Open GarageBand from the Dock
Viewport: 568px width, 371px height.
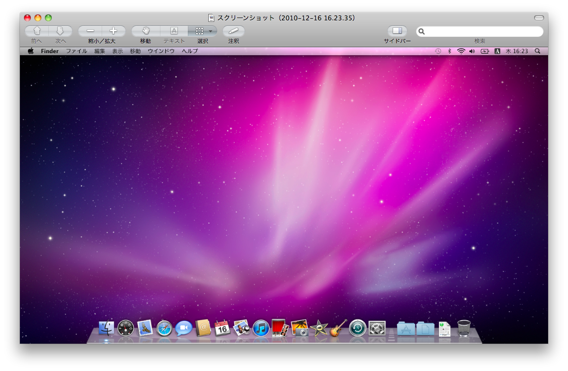click(338, 328)
